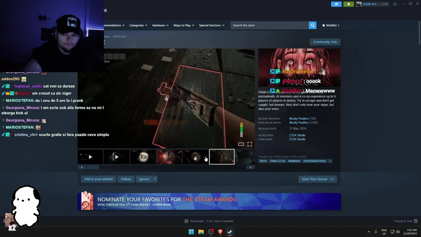Open the Psychological Horror tag
This screenshot has width=421, height=237.
click(315, 161)
